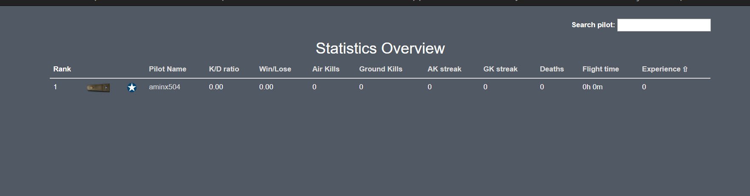Sort the table by Deaths
Viewport: 750px width, 196px height.
552,69
